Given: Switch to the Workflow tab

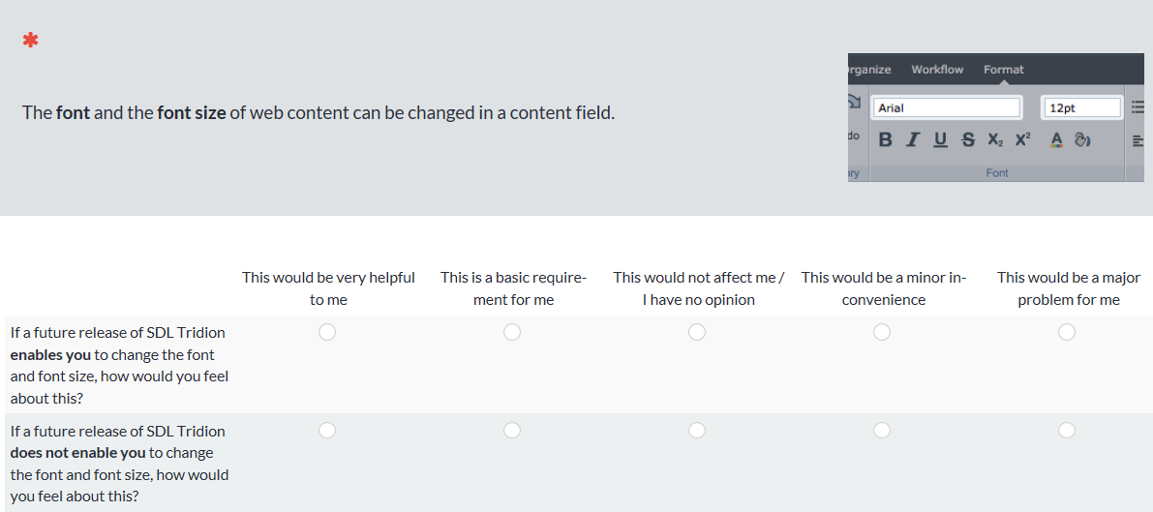Looking at the screenshot, I should 937,69.
